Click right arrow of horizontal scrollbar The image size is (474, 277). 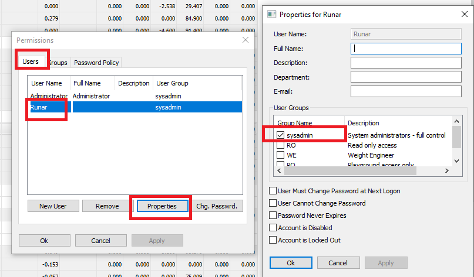tap(447, 171)
